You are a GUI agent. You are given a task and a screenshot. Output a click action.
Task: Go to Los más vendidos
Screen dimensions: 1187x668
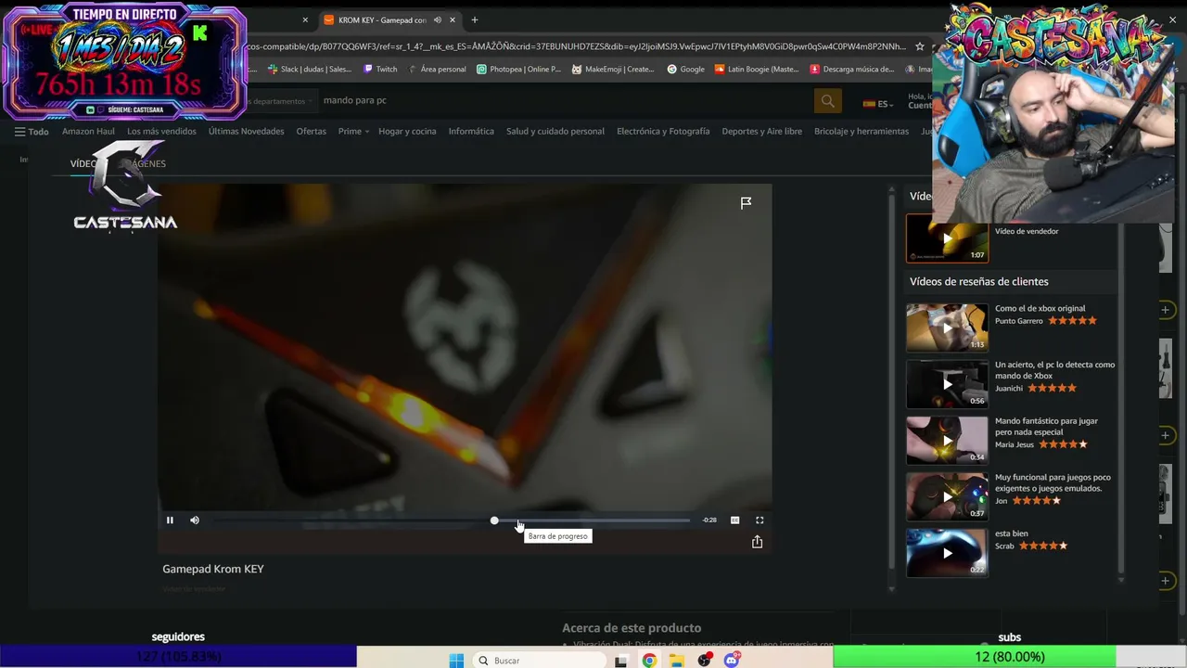click(161, 132)
